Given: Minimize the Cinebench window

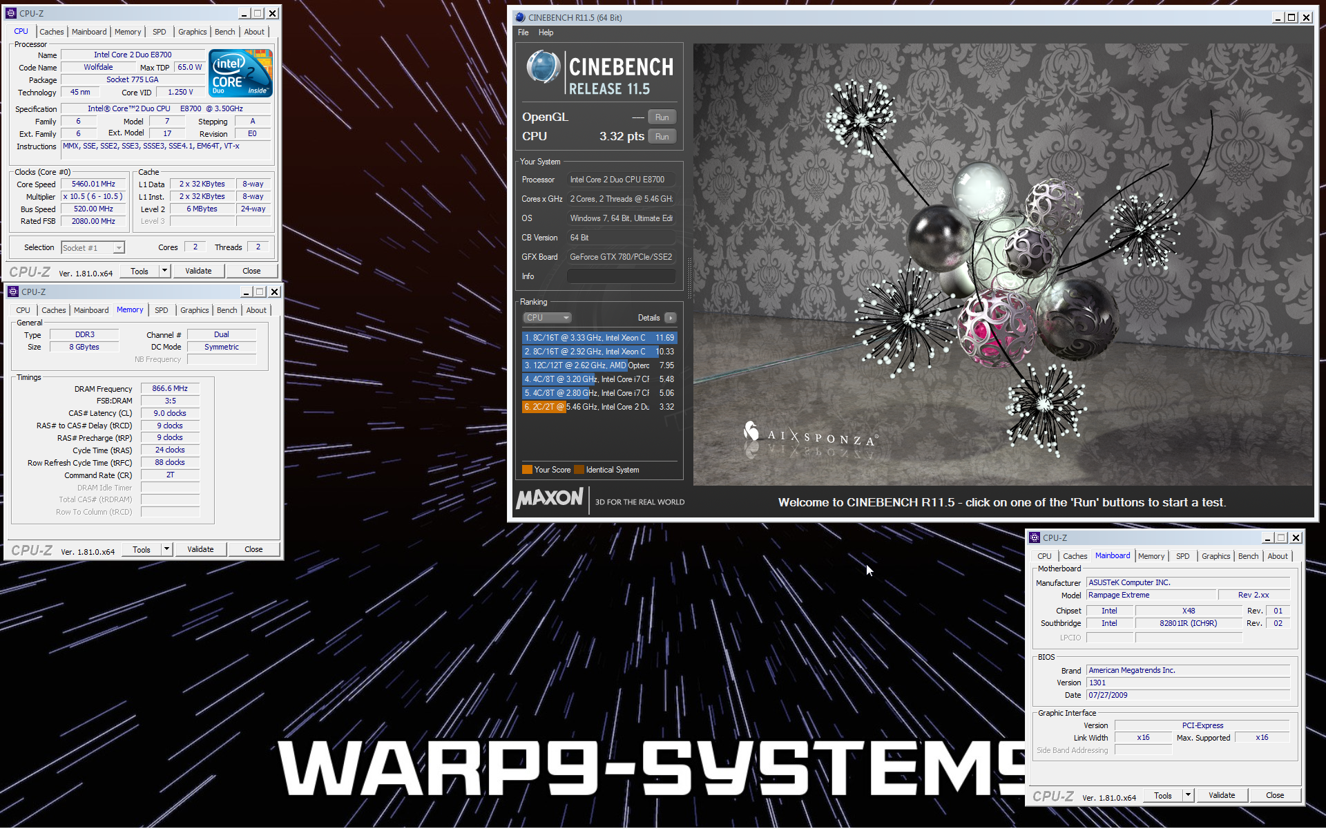Looking at the screenshot, I should [x=1278, y=17].
